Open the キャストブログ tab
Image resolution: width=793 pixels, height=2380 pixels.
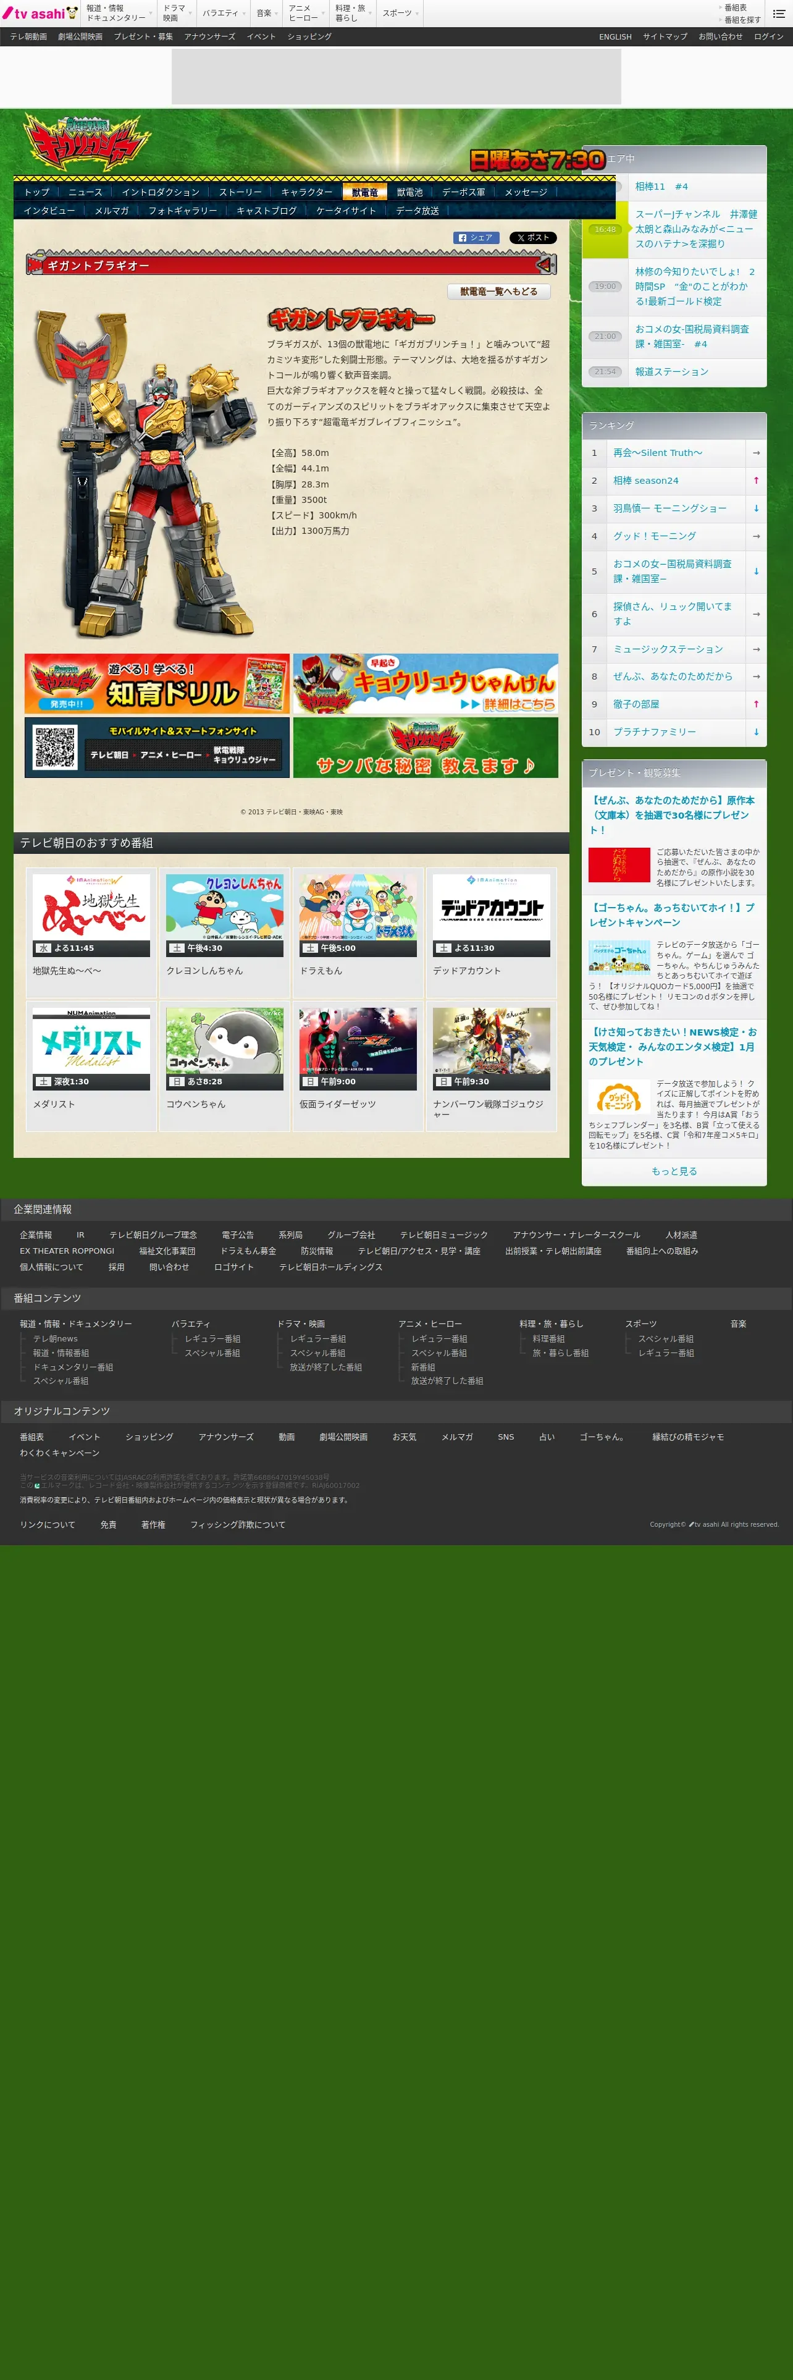coord(267,211)
